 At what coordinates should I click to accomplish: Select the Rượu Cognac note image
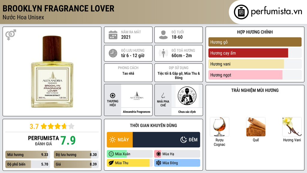click(x=219, y=127)
